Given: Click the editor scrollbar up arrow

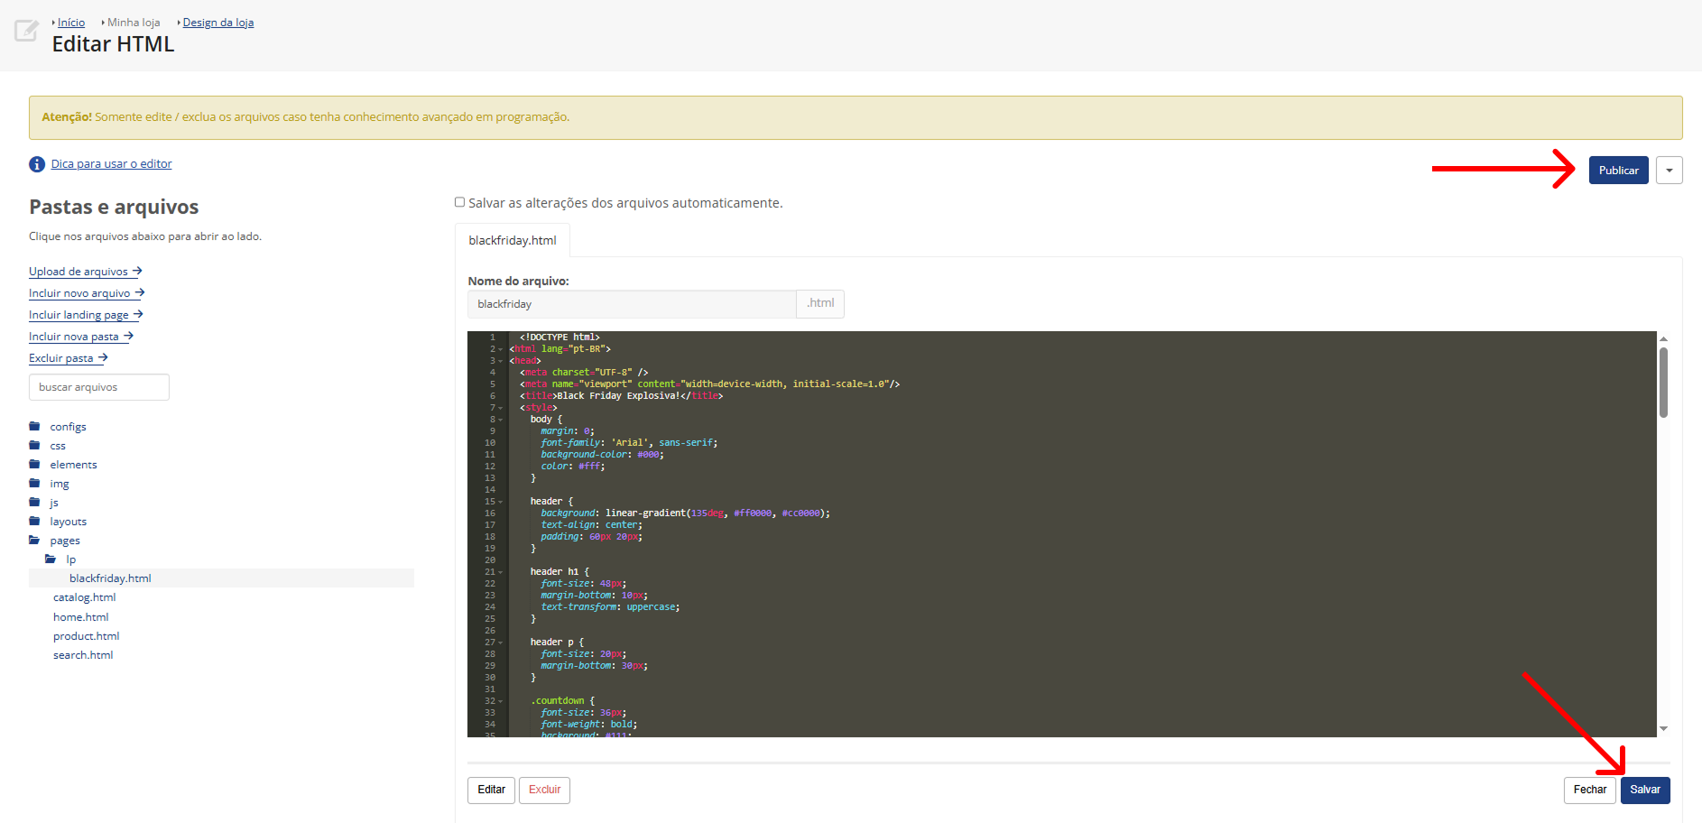Looking at the screenshot, I should [x=1663, y=339].
